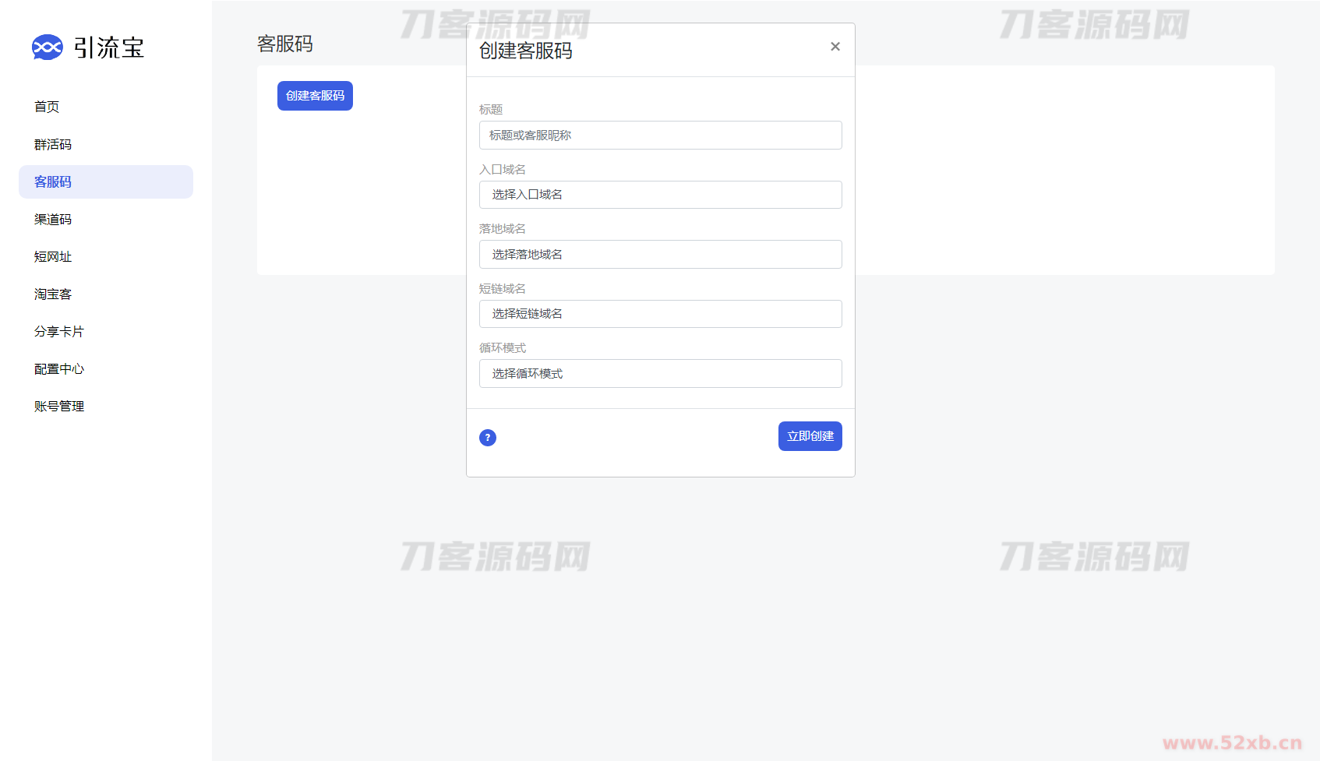Choose a 循环模式 from the dropdown
Screen dimensions: 1320x761
tap(660, 374)
